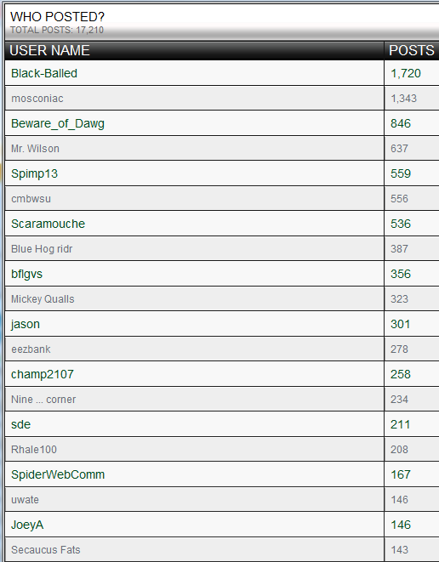Click the Blue Hog ridr username
Image resolution: width=439 pixels, height=562 pixels.
tap(42, 249)
